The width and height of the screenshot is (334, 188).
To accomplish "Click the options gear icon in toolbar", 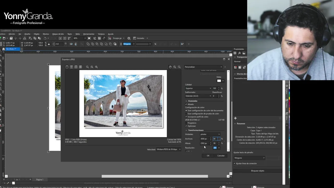I will click(x=129, y=38).
